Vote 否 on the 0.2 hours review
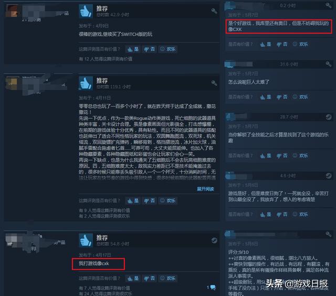 pos(282,44)
